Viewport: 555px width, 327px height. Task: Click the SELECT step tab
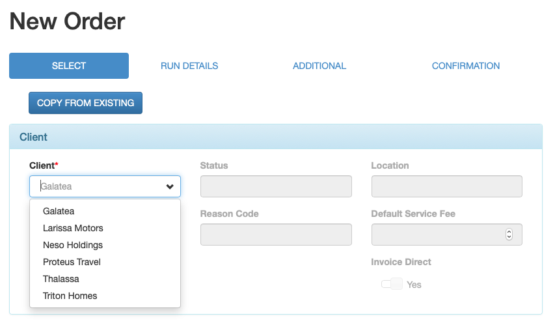(x=69, y=66)
